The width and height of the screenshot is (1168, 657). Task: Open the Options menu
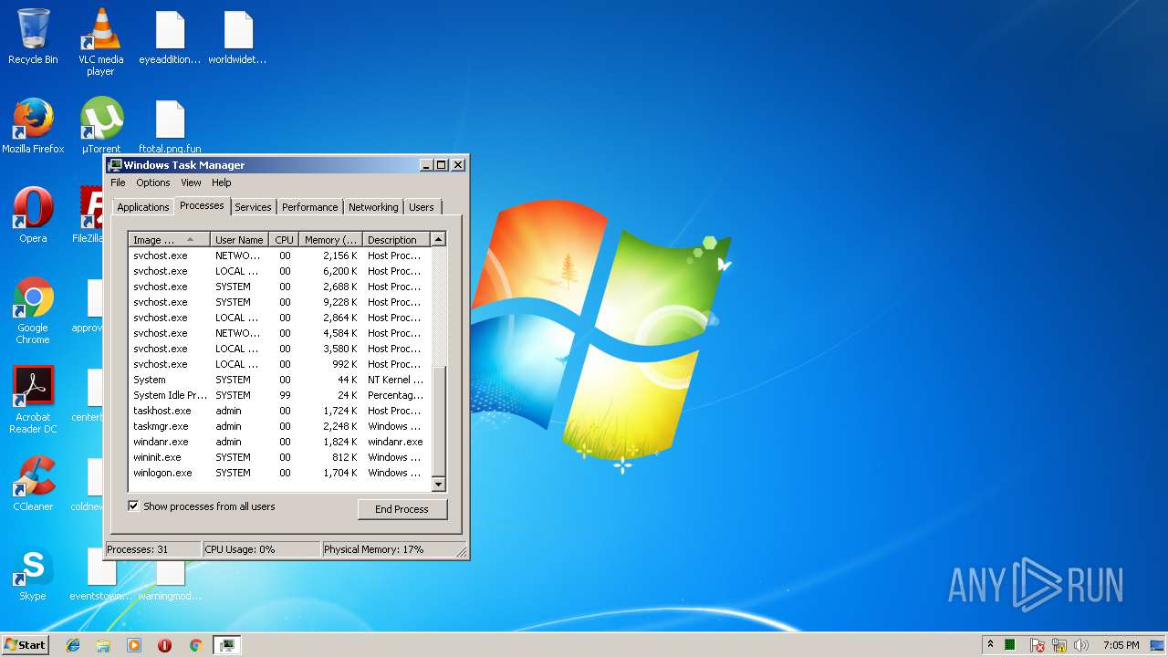pyautogui.click(x=152, y=182)
